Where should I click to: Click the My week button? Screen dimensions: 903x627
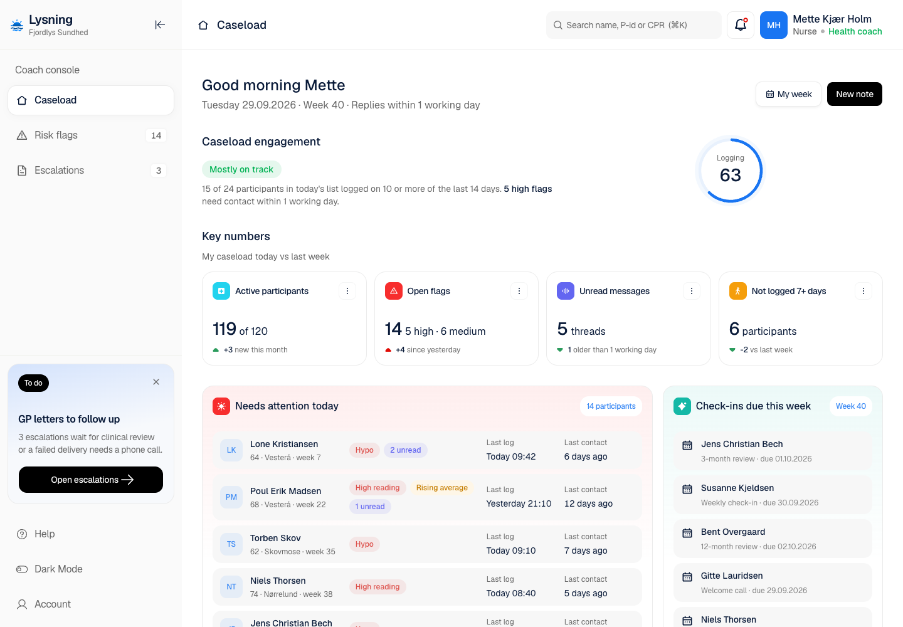click(788, 94)
